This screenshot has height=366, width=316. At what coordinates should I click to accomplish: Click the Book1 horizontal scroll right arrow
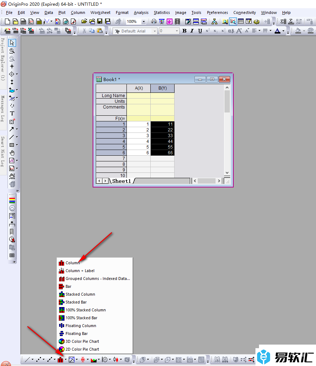[219, 181]
